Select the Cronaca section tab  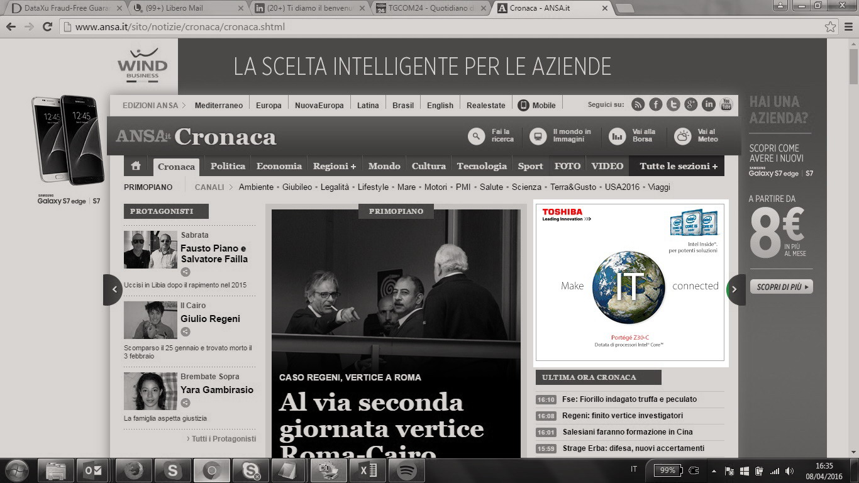(x=176, y=167)
